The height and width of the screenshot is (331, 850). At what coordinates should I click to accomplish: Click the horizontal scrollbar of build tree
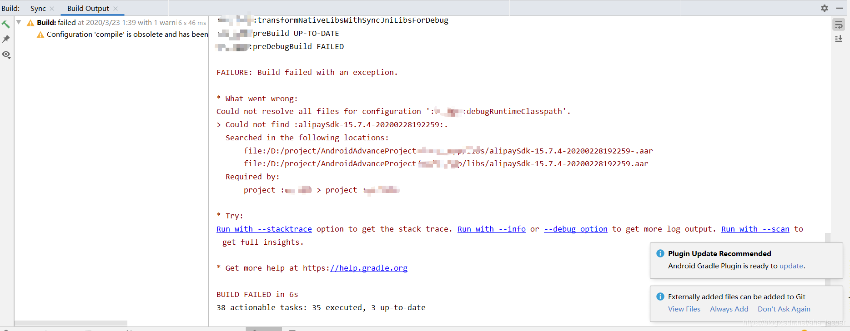71,323
